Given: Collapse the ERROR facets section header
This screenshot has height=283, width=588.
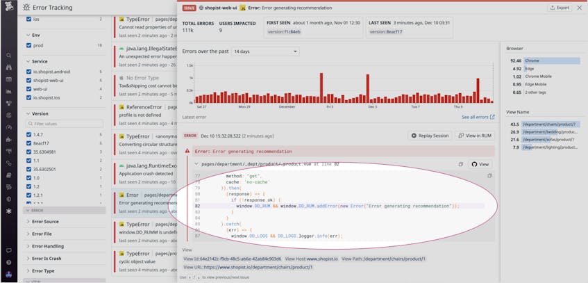Looking at the screenshot, I should pos(64,211).
